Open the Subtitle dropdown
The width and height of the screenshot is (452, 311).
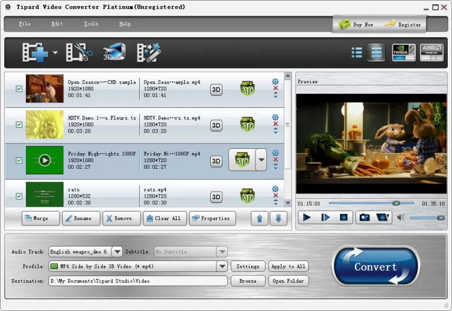pyautogui.click(x=222, y=251)
